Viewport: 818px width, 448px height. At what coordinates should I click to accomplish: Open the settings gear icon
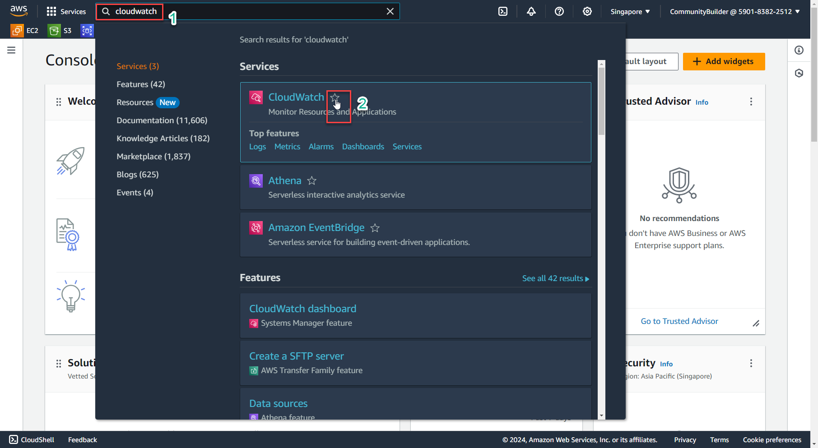[x=587, y=12]
